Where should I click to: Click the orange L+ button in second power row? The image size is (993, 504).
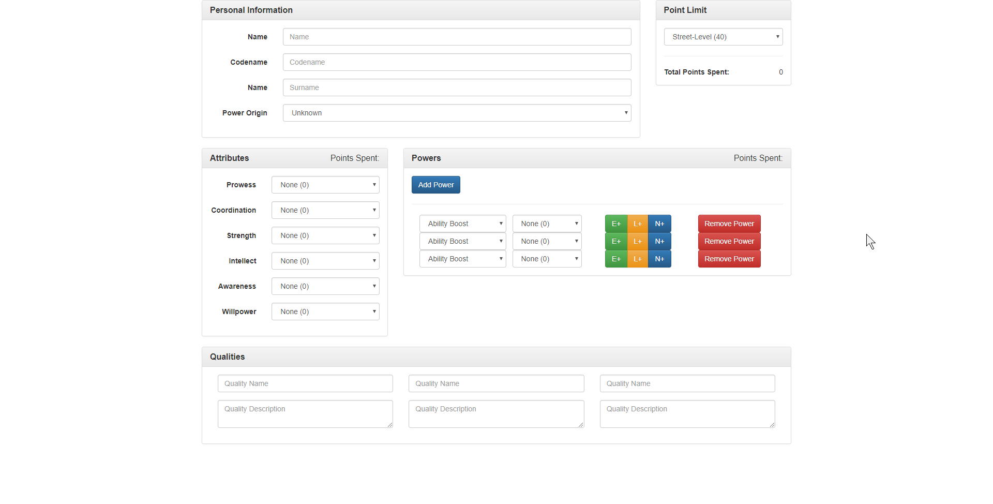[x=638, y=241]
